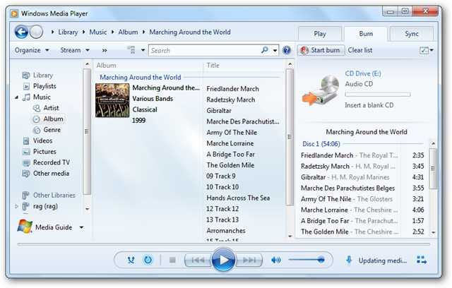
Task: Open the Organize dropdown menu
Action: coord(32,50)
